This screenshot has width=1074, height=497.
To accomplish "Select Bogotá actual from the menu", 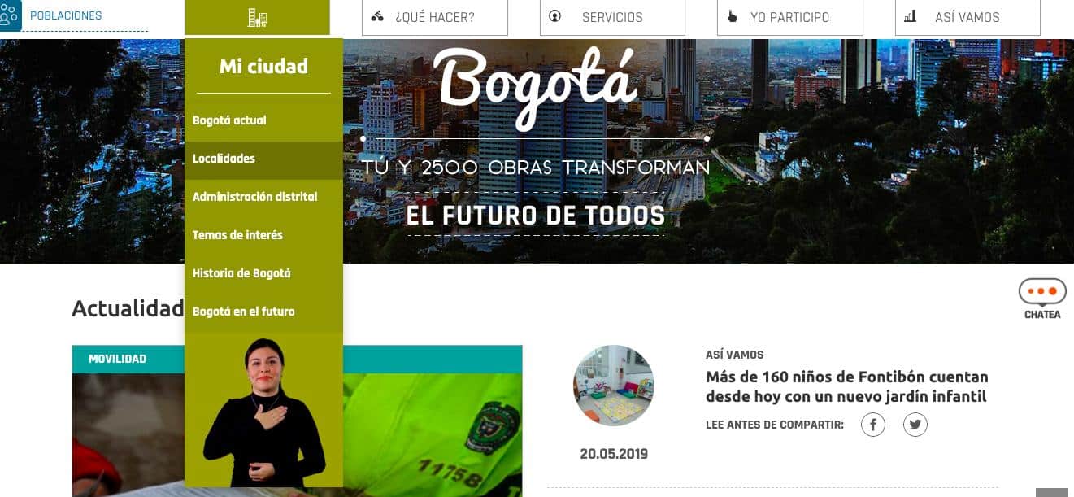I will tap(229, 120).
